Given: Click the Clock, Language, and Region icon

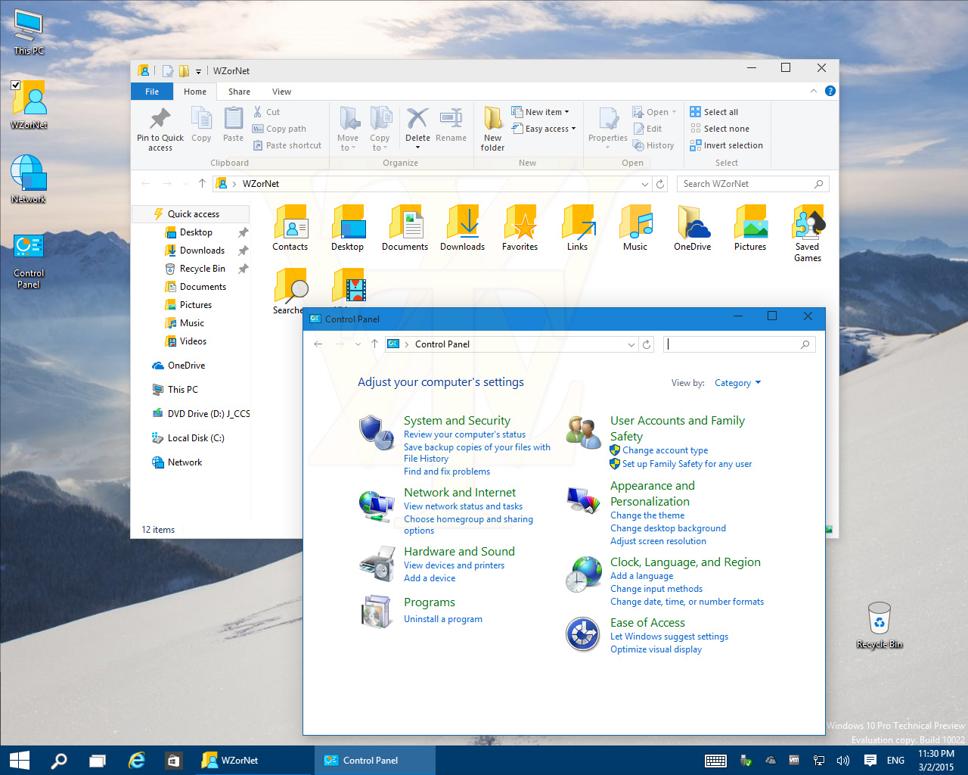Looking at the screenshot, I should click(583, 574).
